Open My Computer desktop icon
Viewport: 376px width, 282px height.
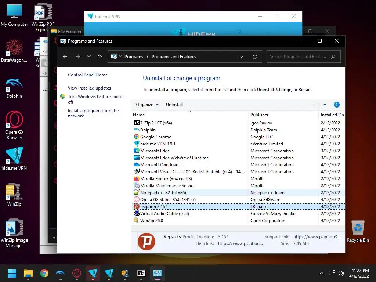pos(14,15)
